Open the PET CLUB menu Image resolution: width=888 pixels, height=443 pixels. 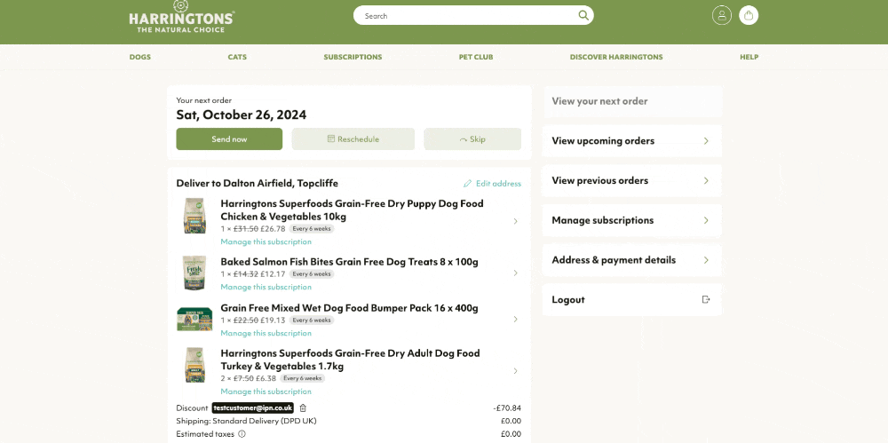476,57
